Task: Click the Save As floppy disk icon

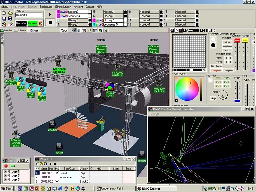Action: [x=10, y=19]
